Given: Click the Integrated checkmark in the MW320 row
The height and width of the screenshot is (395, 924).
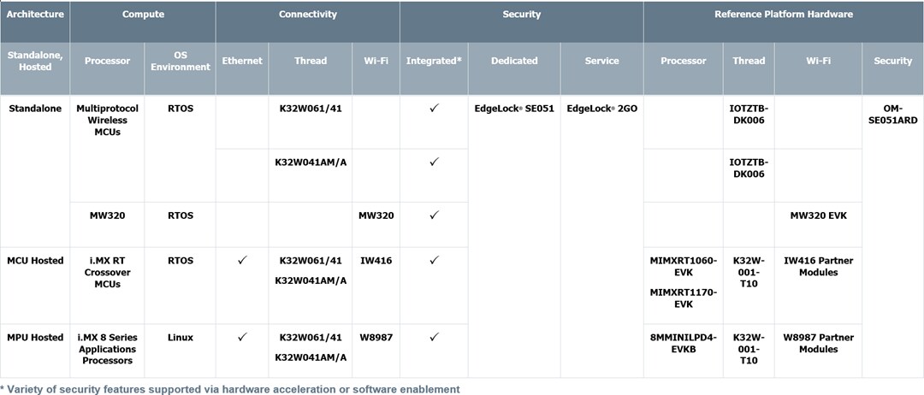Looking at the screenshot, I should click(x=434, y=215).
